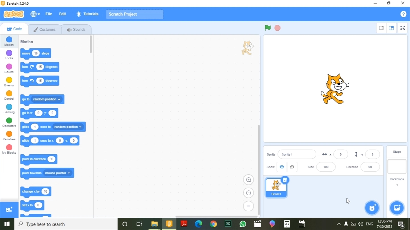The height and width of the screenshot is (230, 410).
Task: Delete Sprite1 using the trash icon
Action: point(285,180)
